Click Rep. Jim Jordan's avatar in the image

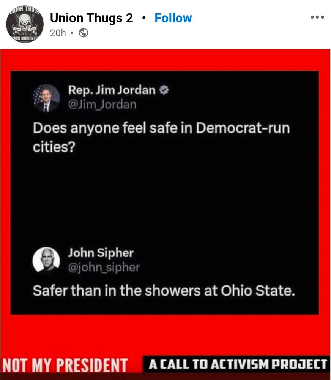click(46, 98)
